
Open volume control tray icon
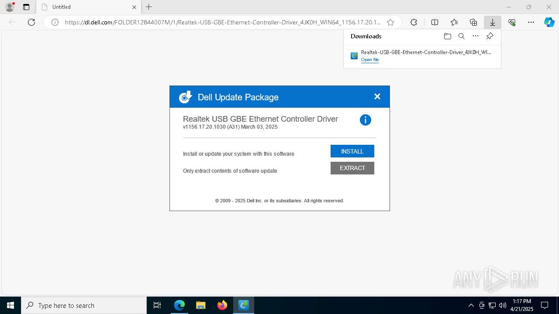click(503, 305)
